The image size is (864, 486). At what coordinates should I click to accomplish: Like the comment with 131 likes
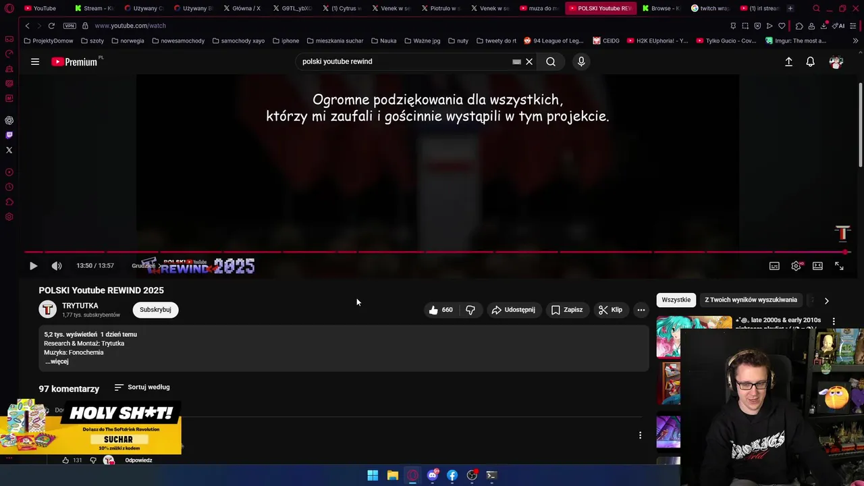(65, 460)
